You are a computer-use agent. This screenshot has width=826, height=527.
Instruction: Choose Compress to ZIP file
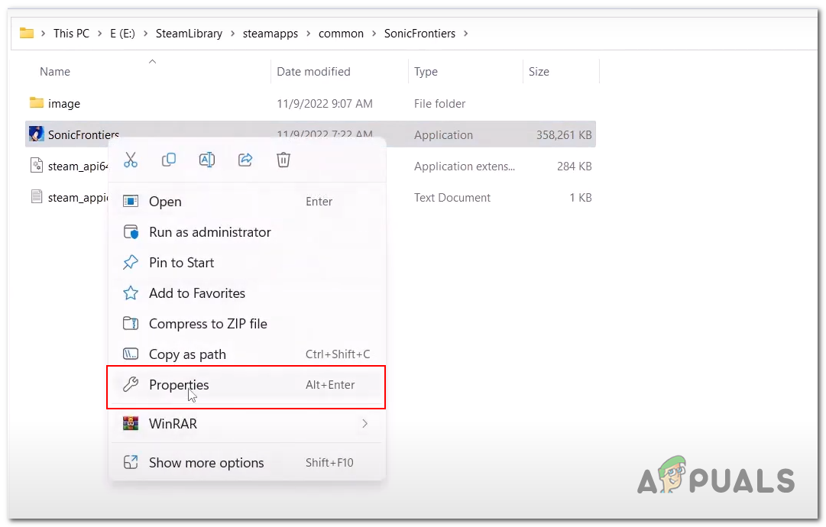tap(247, 324)
